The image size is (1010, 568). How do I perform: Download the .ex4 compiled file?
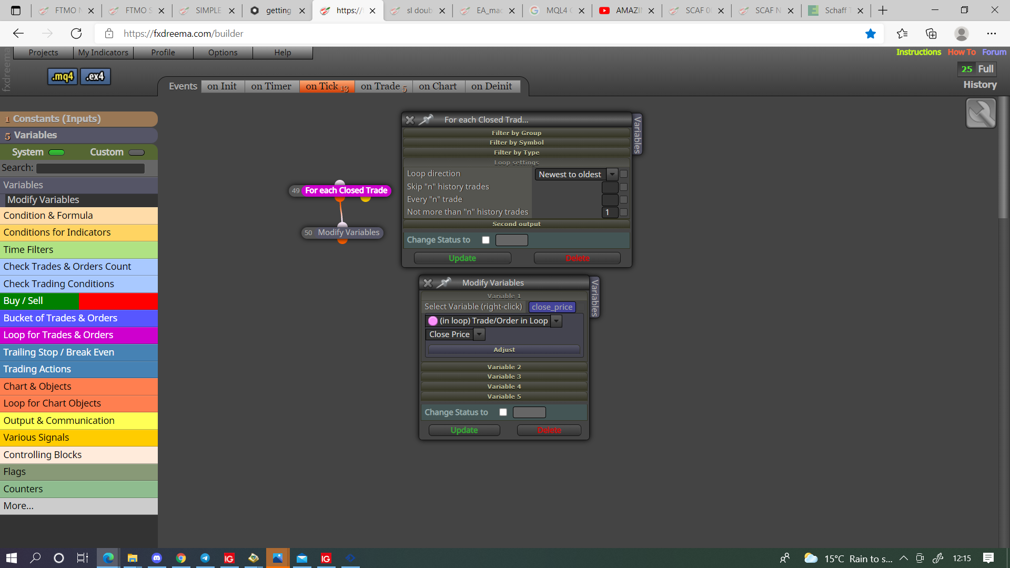pos(95,77)
